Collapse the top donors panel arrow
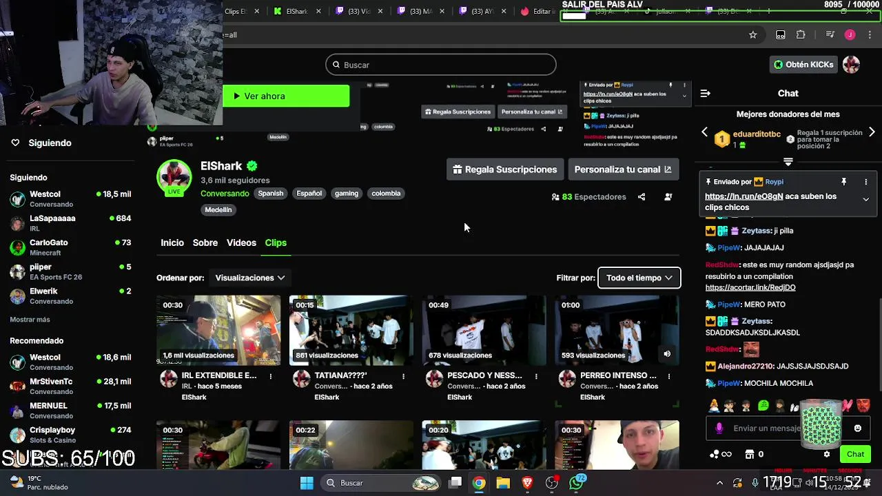Screen dimensions: 882x496 tap(788, 162)
